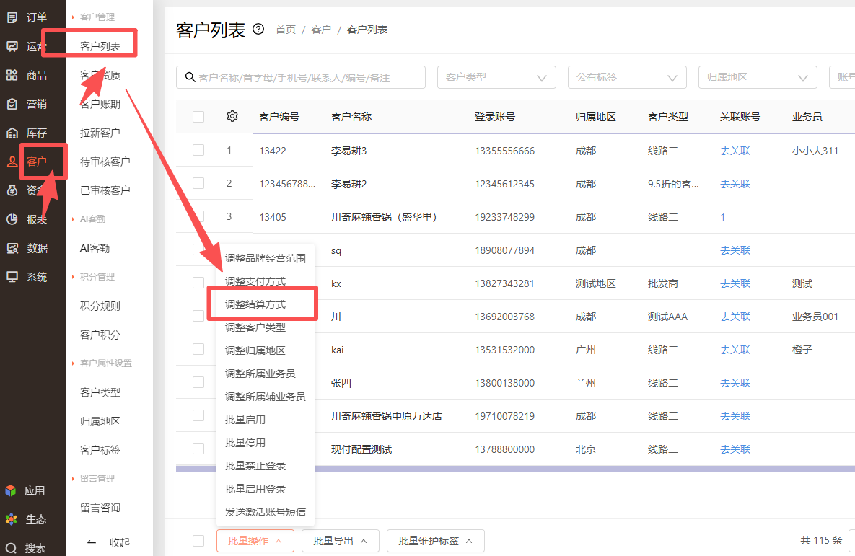This screenshot has width=855, height=556.
Task: Click the horizontal table scrollbar
Action: click(x=515, y=469)
